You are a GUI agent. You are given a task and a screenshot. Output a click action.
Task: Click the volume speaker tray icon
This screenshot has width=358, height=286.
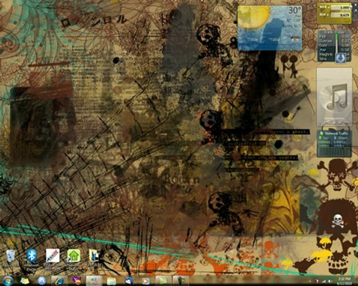coord(331,282)
